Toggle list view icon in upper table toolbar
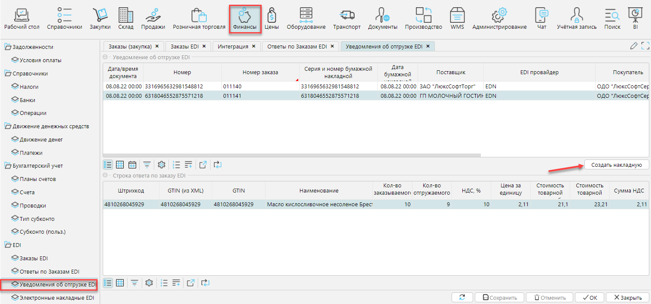This screenshot has height=304, width=651. coord(108,165)
